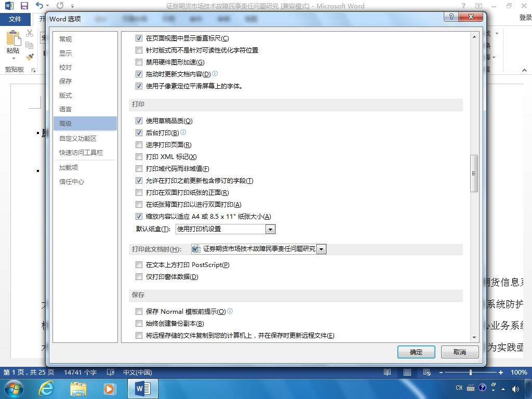
Task: Click 确定 button to confirm options
Action: coord(416,352)
